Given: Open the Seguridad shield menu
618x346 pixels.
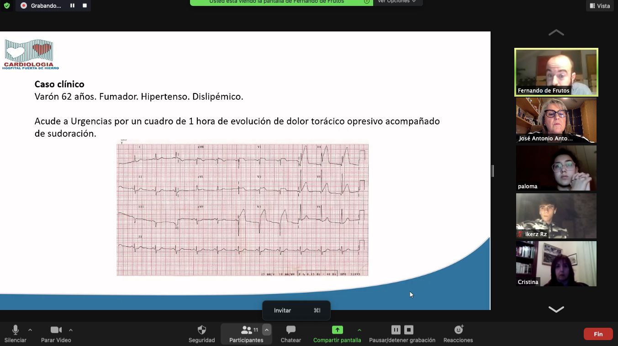Looking at the screenshot, I should (201, 333).
